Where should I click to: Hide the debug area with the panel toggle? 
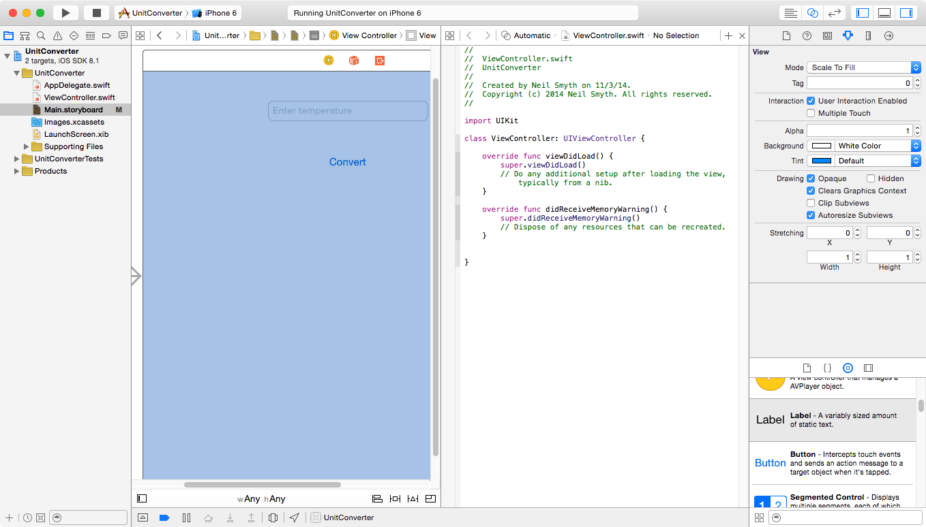884,12
